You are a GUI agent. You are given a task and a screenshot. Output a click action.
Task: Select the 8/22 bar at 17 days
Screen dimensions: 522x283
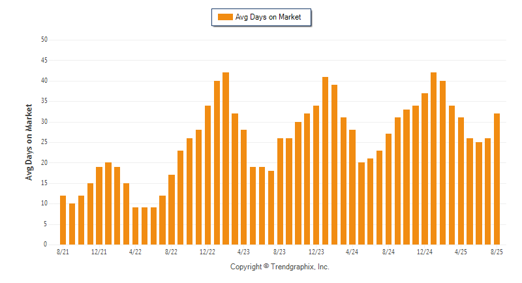(172, 210)
